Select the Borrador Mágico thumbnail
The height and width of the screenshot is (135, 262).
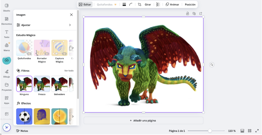[x=42, y=48]
